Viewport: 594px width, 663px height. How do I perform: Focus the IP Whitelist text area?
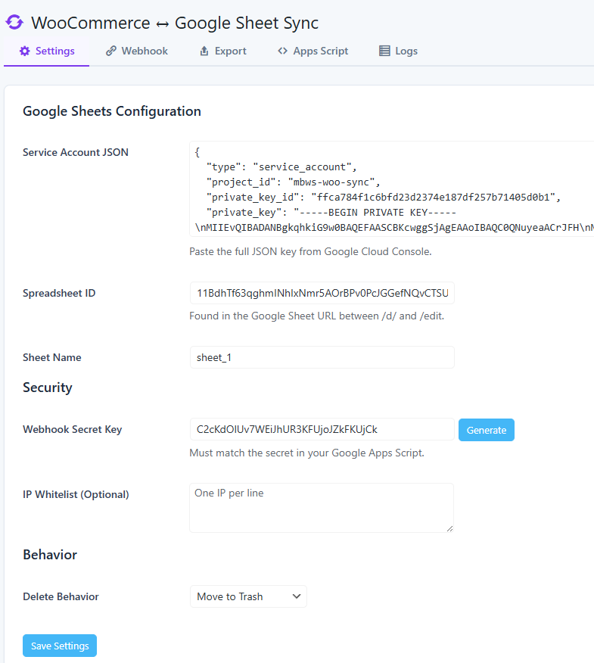coord(322,507)
